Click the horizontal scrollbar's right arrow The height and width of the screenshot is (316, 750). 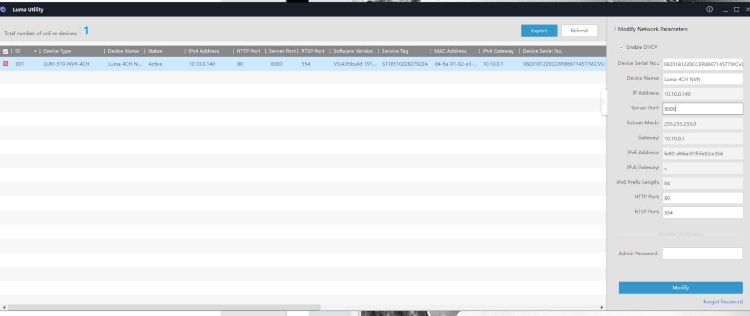pos(602,308)
